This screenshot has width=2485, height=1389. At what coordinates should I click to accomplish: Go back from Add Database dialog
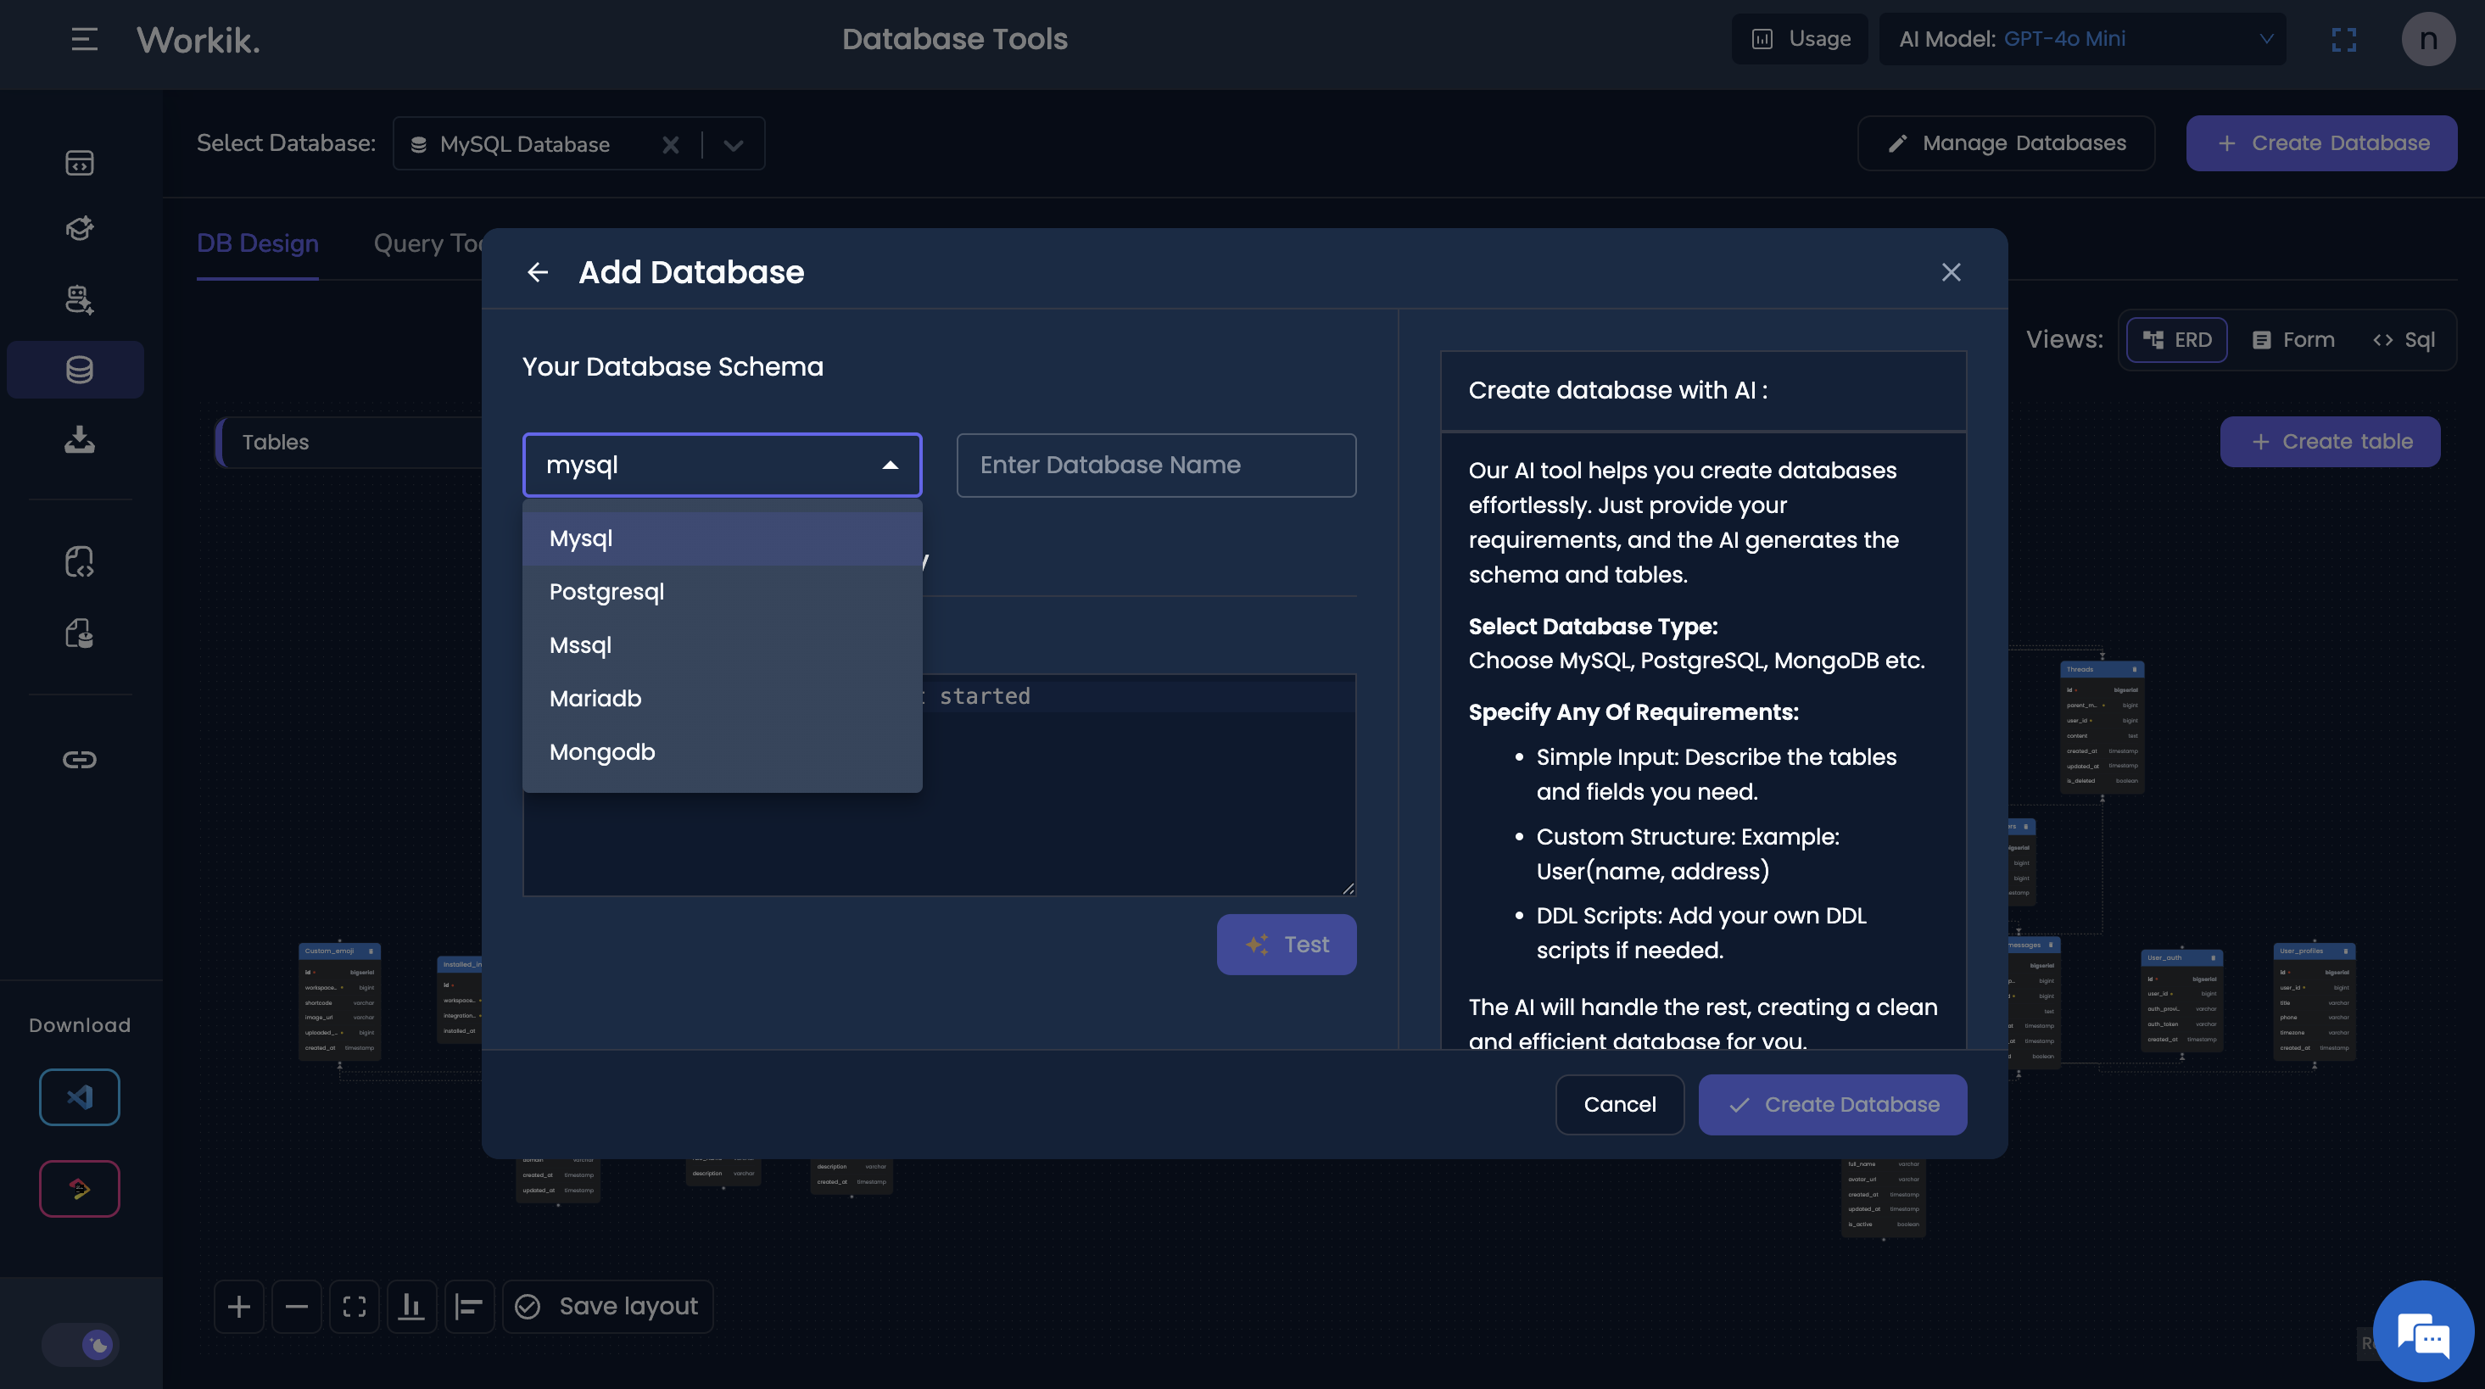(x=538, y=273)
